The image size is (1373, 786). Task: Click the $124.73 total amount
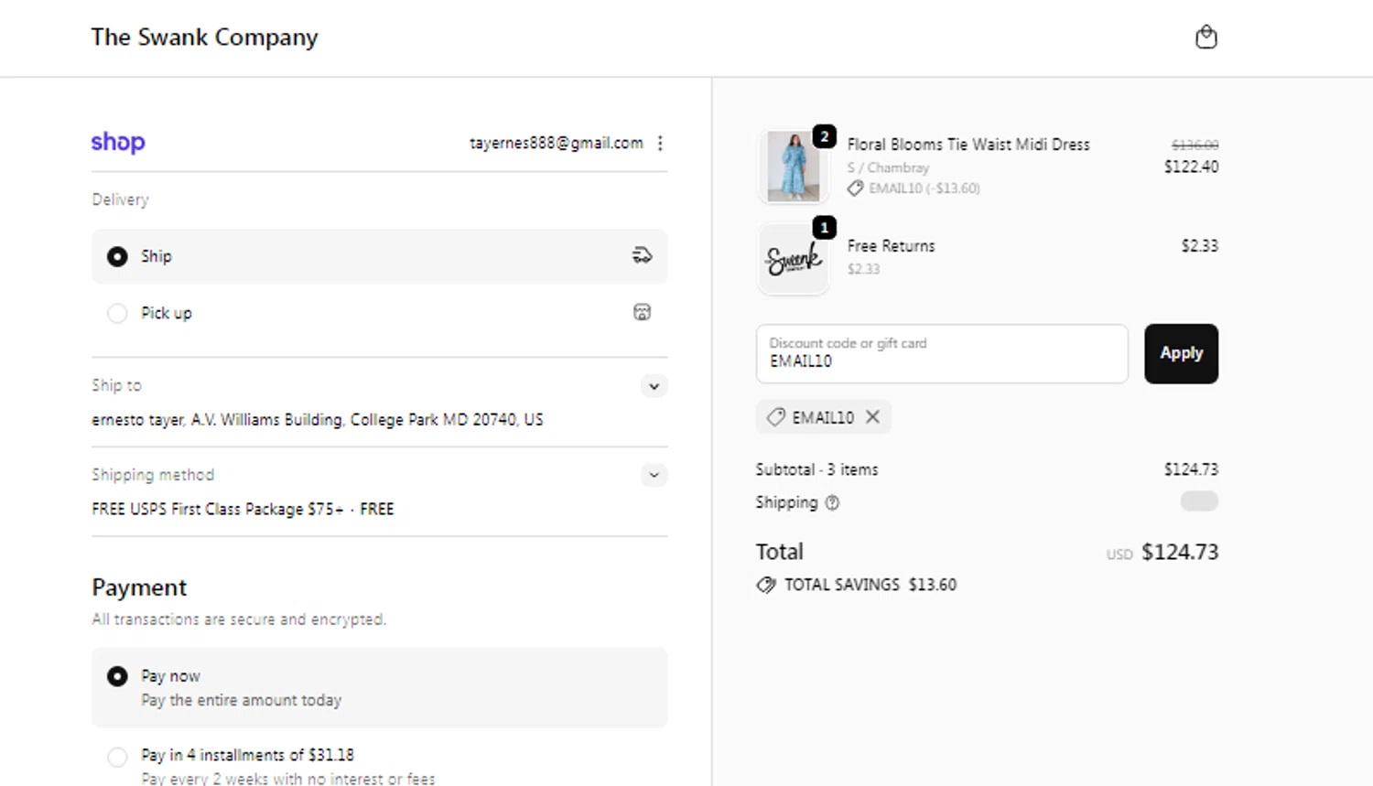click(x=1180, y=552)
